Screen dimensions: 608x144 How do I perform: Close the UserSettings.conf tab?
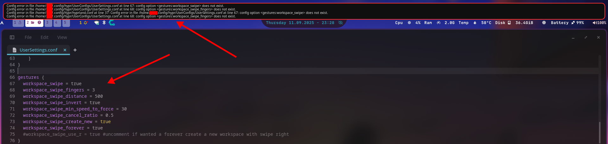pyautogui.click(x=65, y=50)
